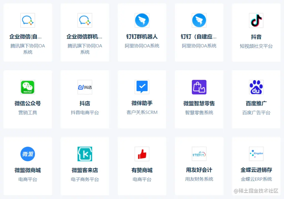Select the 抖音 title text
This screenshot has height=199, width=284.
click(x=256, y=37)
